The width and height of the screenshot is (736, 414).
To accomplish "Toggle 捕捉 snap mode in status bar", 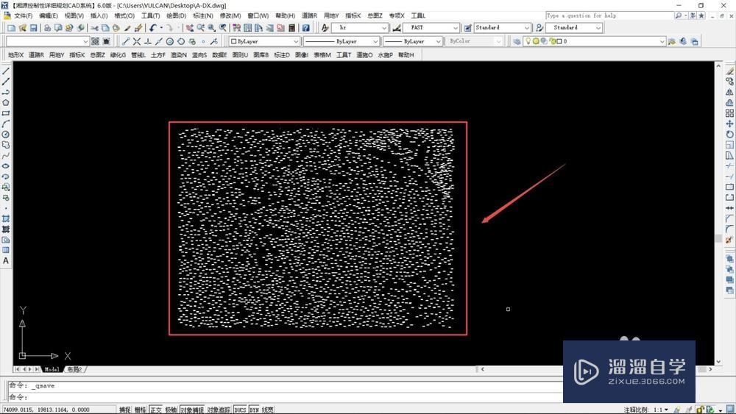I will coord(125,410).
